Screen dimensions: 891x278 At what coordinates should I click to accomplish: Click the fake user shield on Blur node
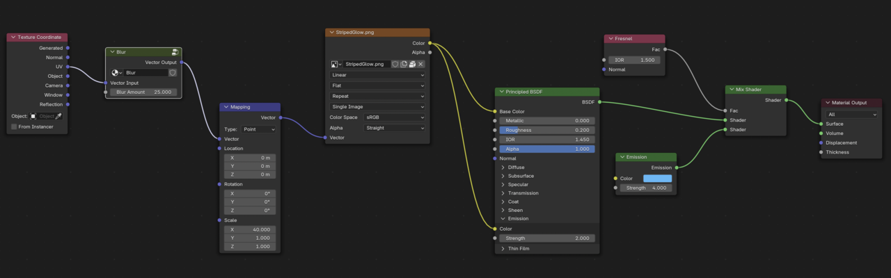click(173, 72)
